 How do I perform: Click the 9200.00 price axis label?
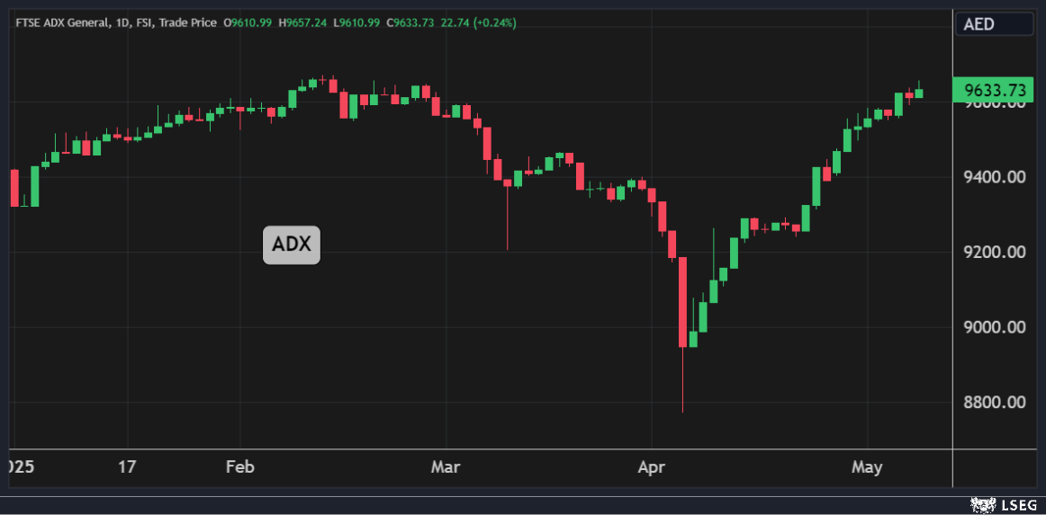point(994,252)
